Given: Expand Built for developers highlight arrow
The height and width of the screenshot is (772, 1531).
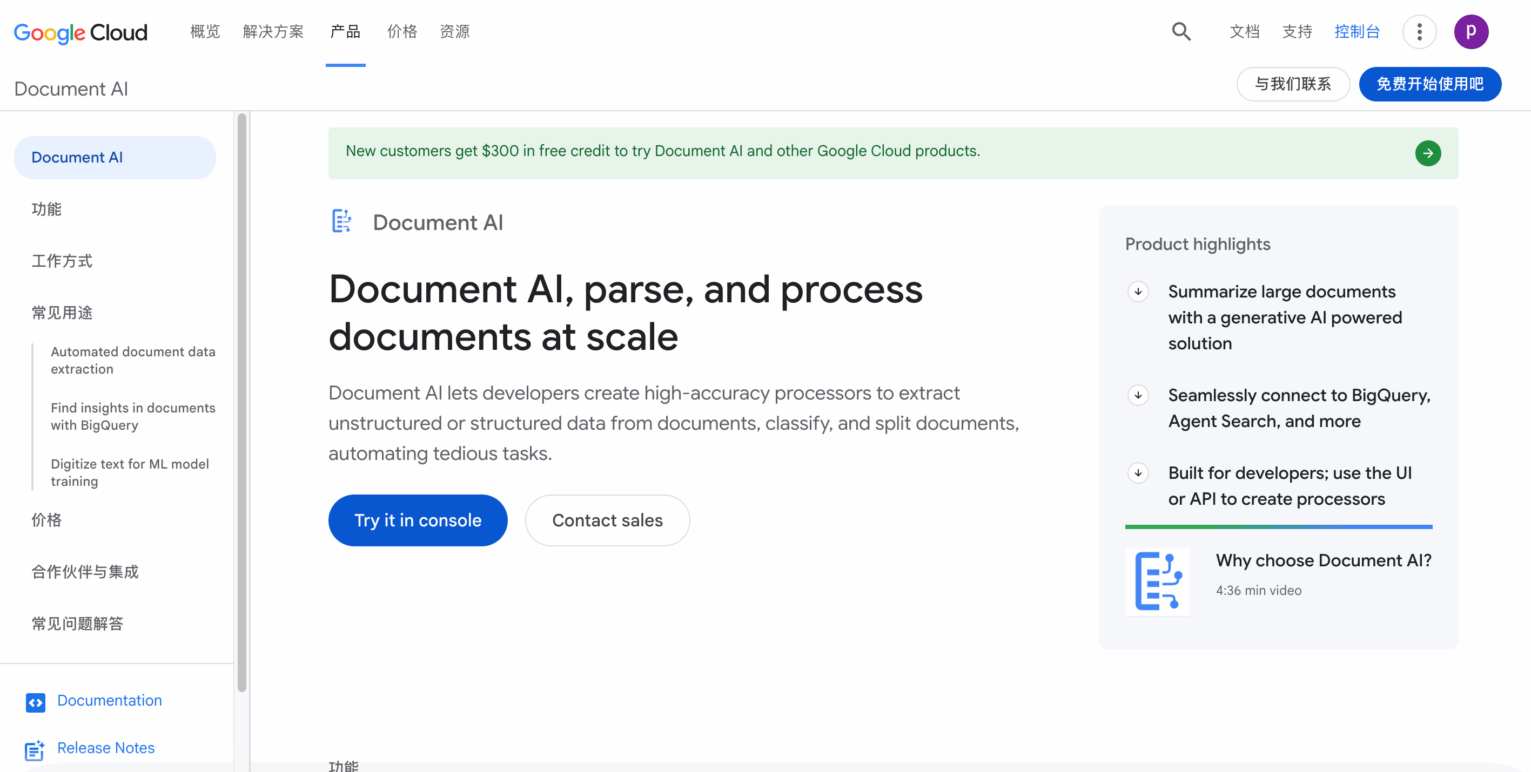Looking at the screenshot, I should click(x=1138, y=473).
